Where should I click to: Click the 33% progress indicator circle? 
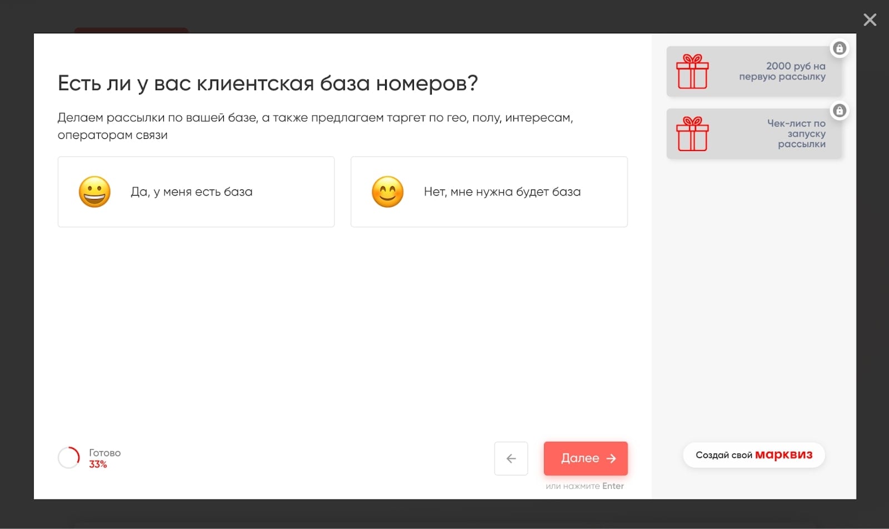point(69,457)
